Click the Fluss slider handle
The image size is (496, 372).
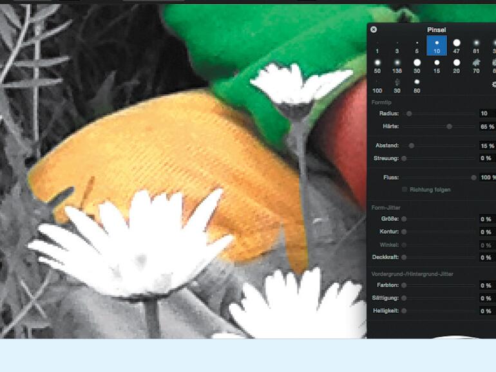473,178
